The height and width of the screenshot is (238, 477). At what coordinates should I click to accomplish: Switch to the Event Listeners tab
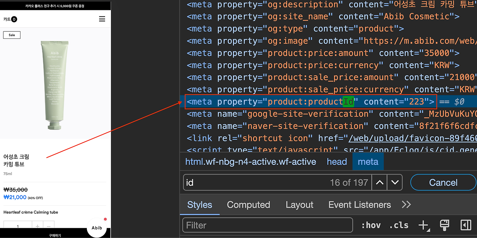360,205
